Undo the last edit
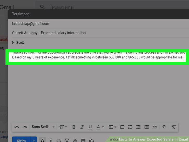Image resolution: width=189 pixels, height=142 pixels. [17, 127]
